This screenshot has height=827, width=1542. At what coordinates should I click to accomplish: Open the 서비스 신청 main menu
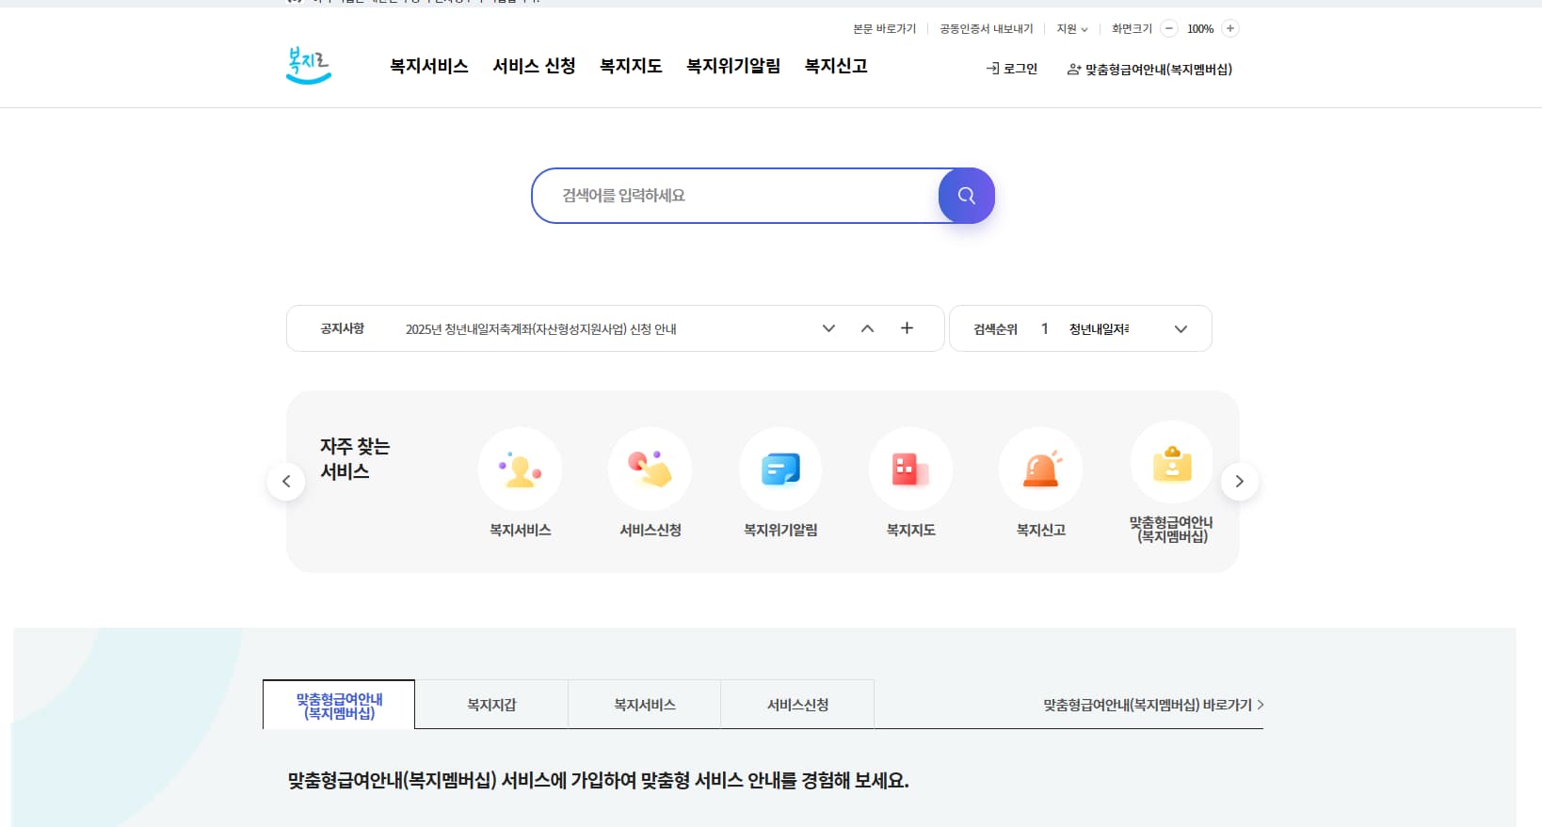[x=534, y=66]
